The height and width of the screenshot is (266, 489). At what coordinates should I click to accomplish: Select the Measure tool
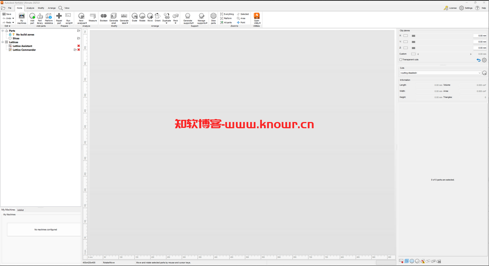pos(93,18)
